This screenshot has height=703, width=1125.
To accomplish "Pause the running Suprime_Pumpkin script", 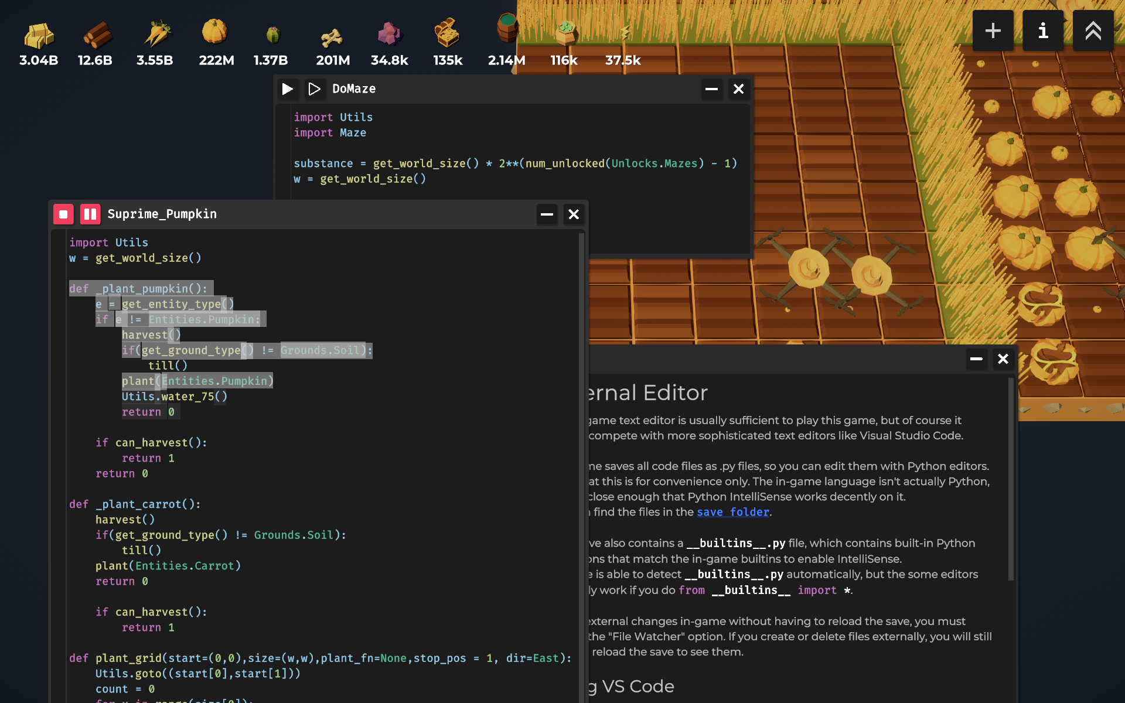I will 90,214.
